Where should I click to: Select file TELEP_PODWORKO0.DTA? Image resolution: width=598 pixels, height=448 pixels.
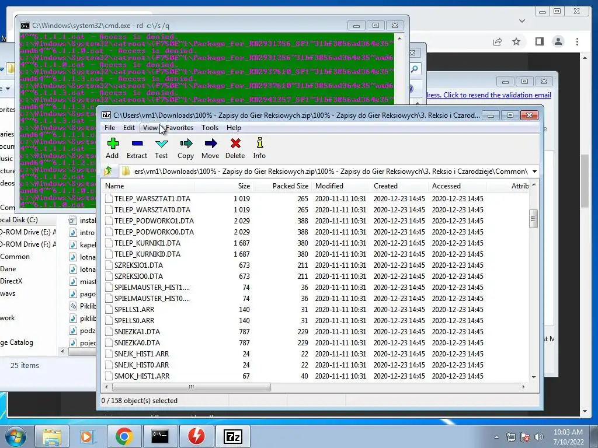pyautogui.click(x=154, y=232)
